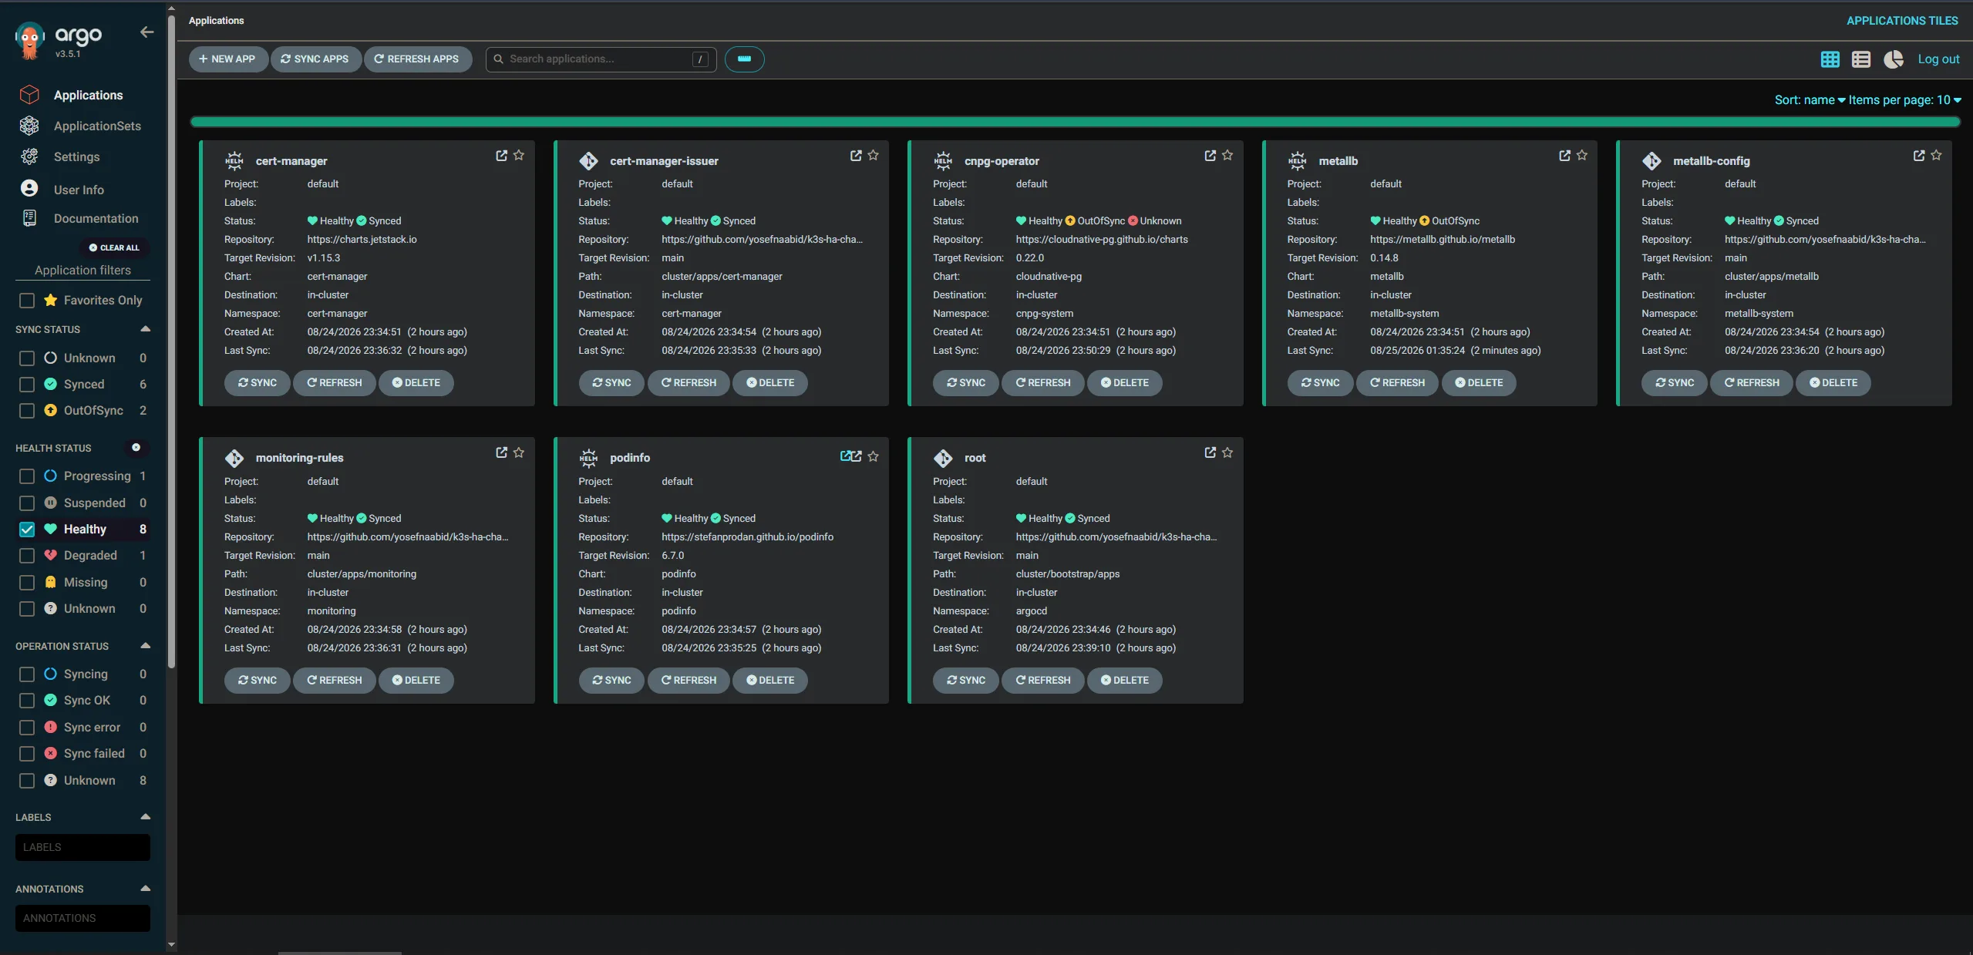This screenshot has width=1973, height=955.
Task: Open external link for root app
Action: point(1210,453)
